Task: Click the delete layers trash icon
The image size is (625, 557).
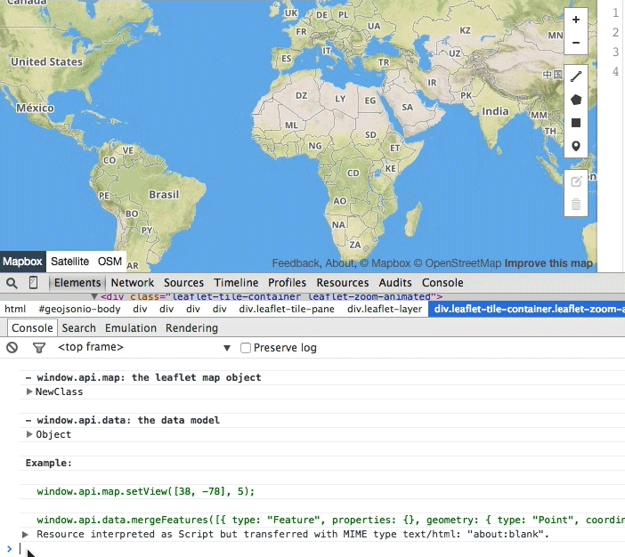Action: point(575,205)
